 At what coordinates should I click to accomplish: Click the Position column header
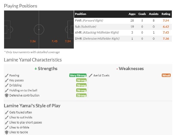[x=80, y=14]
